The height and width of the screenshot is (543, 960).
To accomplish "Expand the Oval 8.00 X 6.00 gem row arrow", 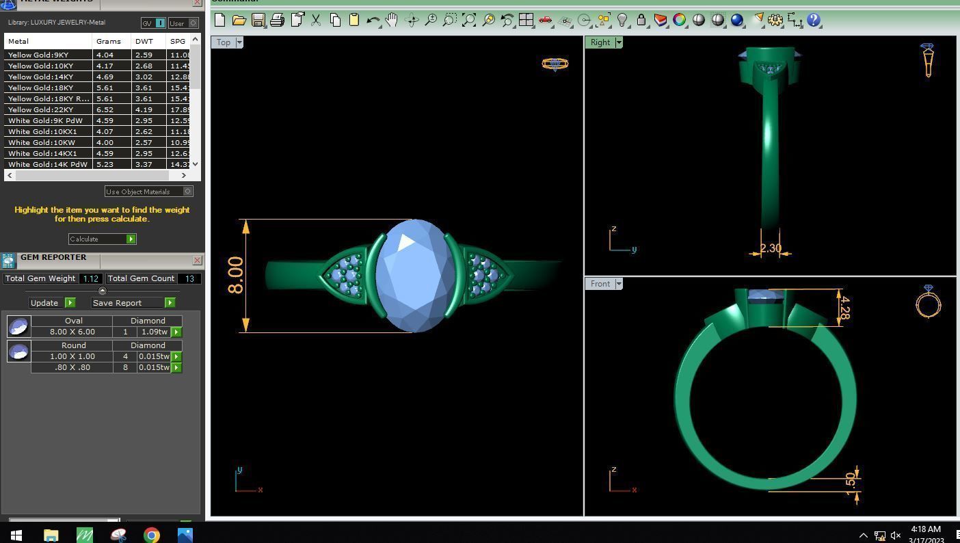I will pyautogui.click(x=176, y=332).
